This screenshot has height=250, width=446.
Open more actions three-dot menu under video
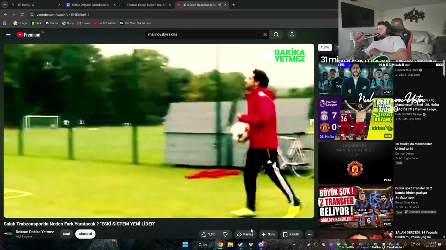coord(309,234)
